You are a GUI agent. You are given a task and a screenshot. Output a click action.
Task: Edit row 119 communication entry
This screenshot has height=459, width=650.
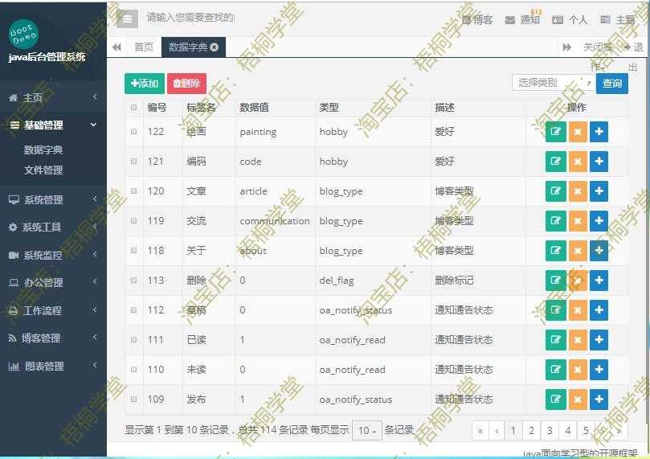555,221
